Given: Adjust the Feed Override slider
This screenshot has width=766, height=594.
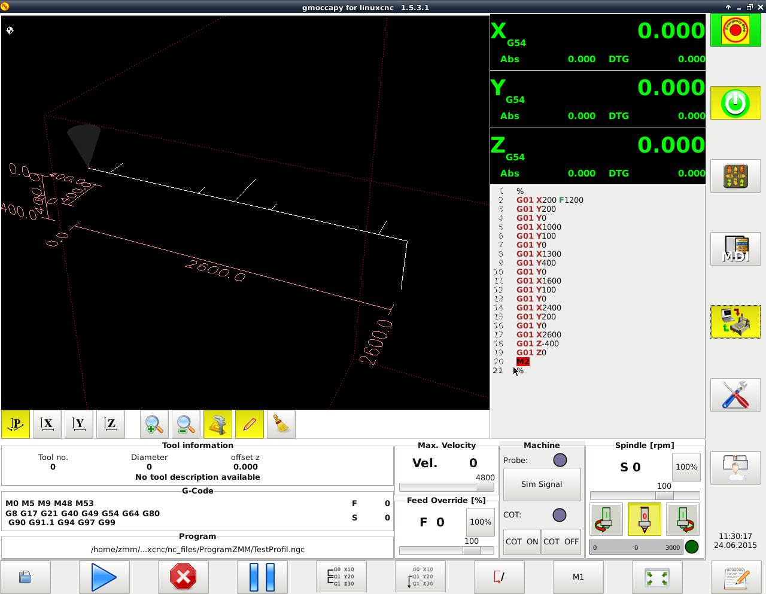Looking at the screenshot, I should pos(446,550).
